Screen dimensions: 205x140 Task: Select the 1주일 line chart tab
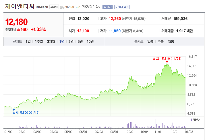[39, 41]
